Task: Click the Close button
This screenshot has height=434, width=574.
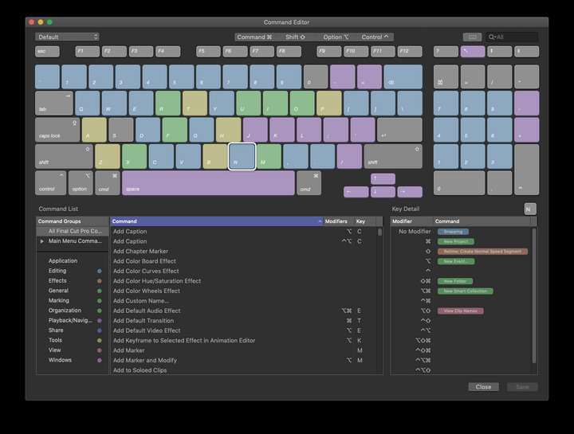Action: tap(483, 387)
